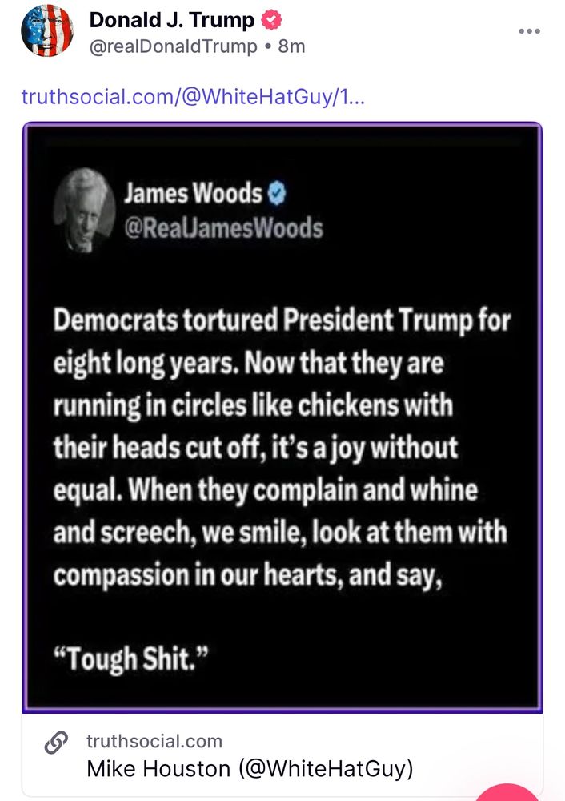Click the James Woods name in the screenshot
The width and height of the screenshot is (565, 801).
point(193,194)
